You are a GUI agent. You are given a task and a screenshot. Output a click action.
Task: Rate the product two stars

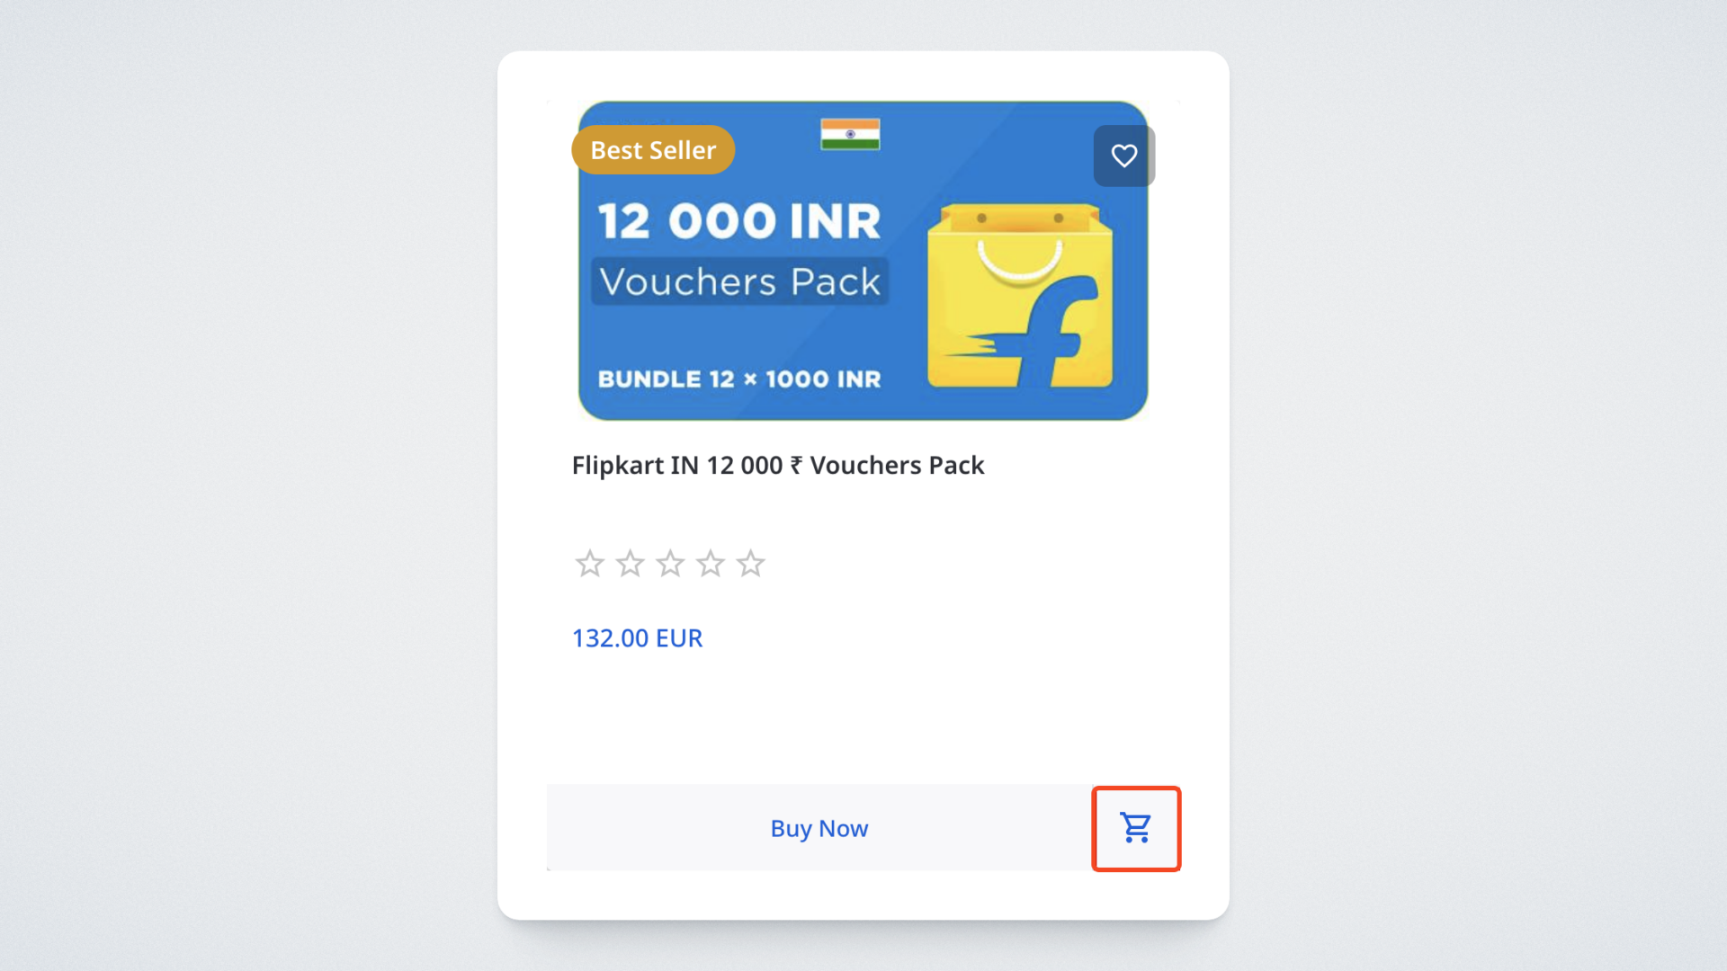point(630,564)
